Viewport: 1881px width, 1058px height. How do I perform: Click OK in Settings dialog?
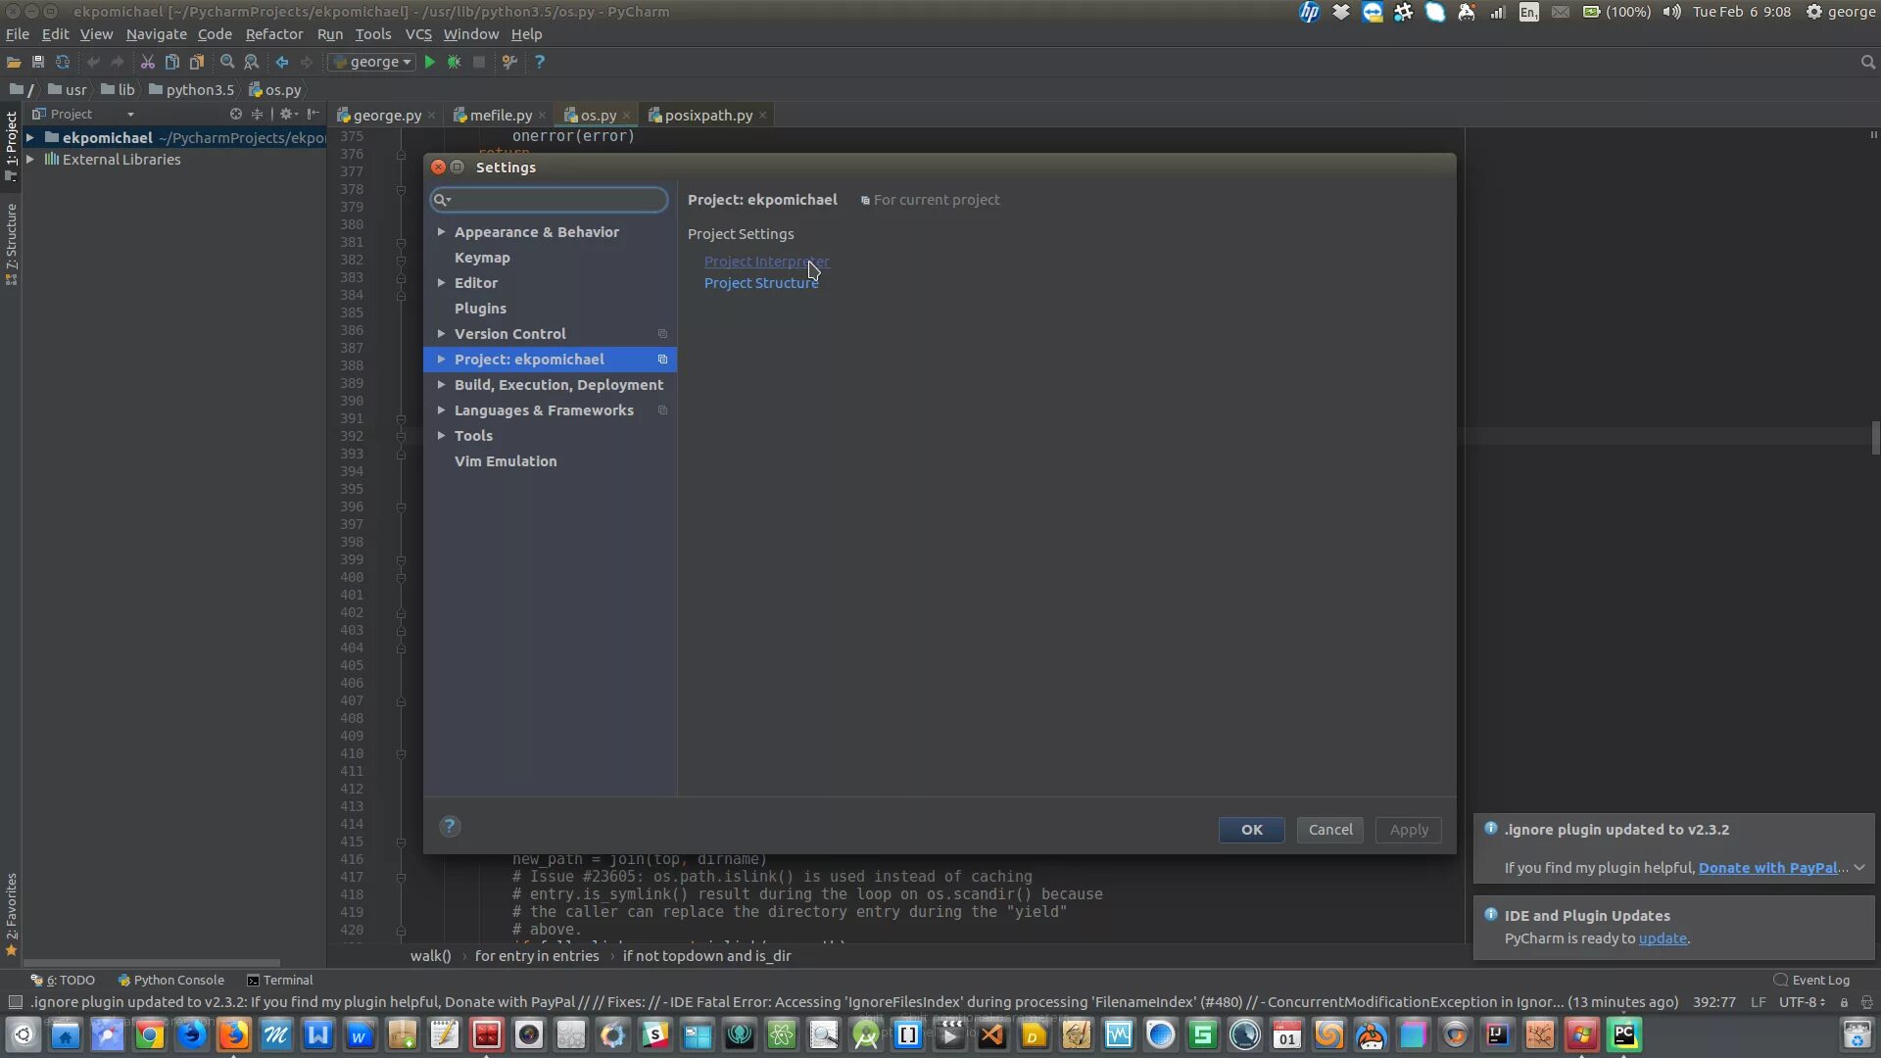click(1251, 830)
